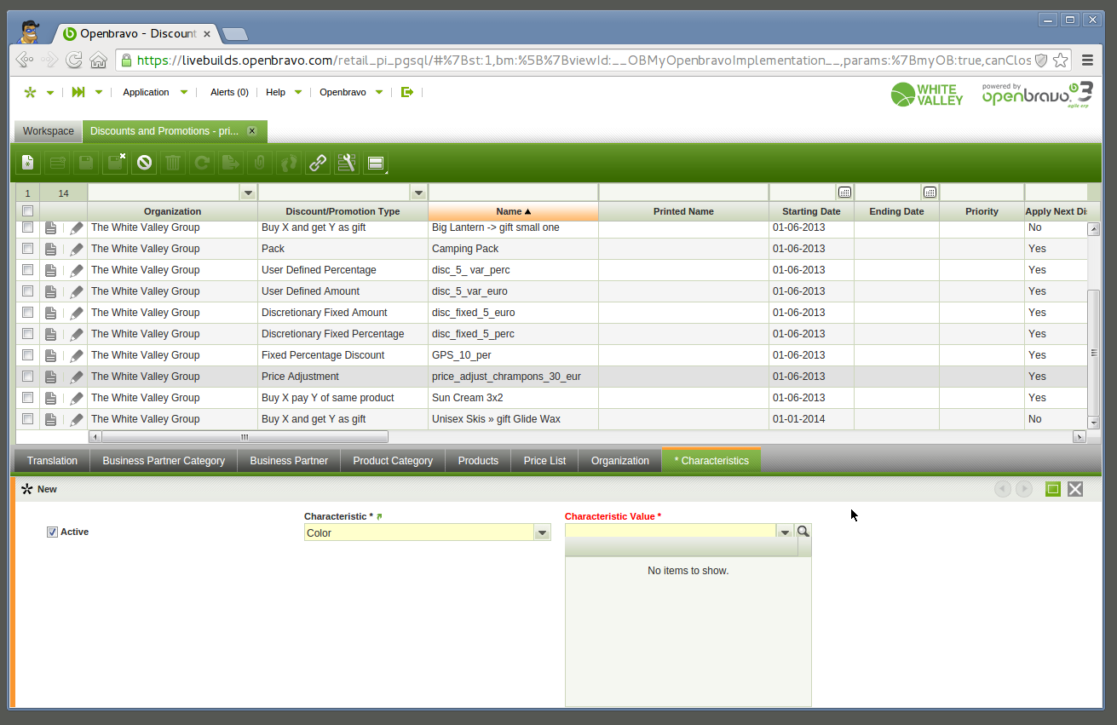Click the save and close toolbar icon
Image resolution: width=1117 pixels, height=725 pixels.
point(115,163)
